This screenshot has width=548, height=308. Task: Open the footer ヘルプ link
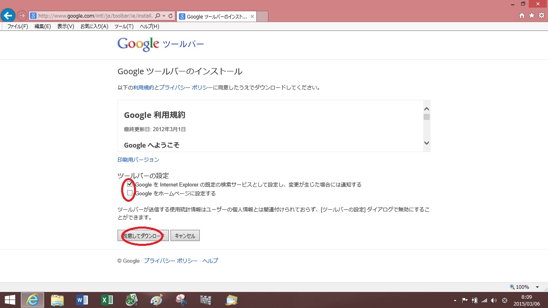[x=210, y=261]
